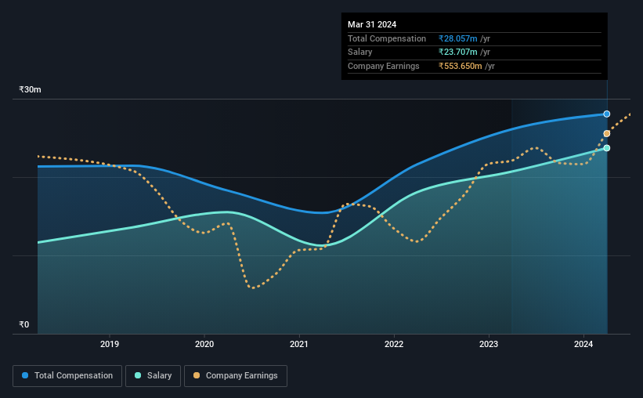Select the 2022 x-axis label
This screenshot has width=643, height=398.
pyautogui.click(x=394, y=344)
